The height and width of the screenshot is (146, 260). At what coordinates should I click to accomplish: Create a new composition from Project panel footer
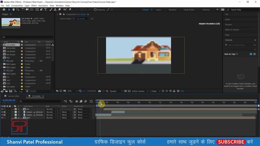click(11, 91)
